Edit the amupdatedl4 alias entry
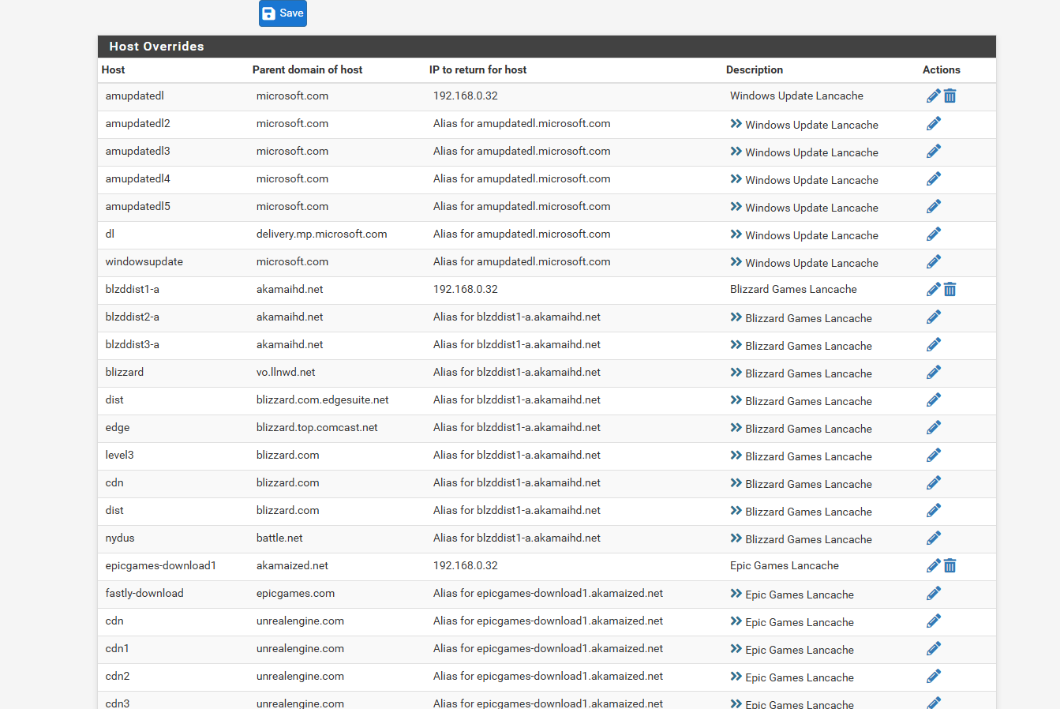This screenshot has width=1060, height=709. click(x=934, y=178)
